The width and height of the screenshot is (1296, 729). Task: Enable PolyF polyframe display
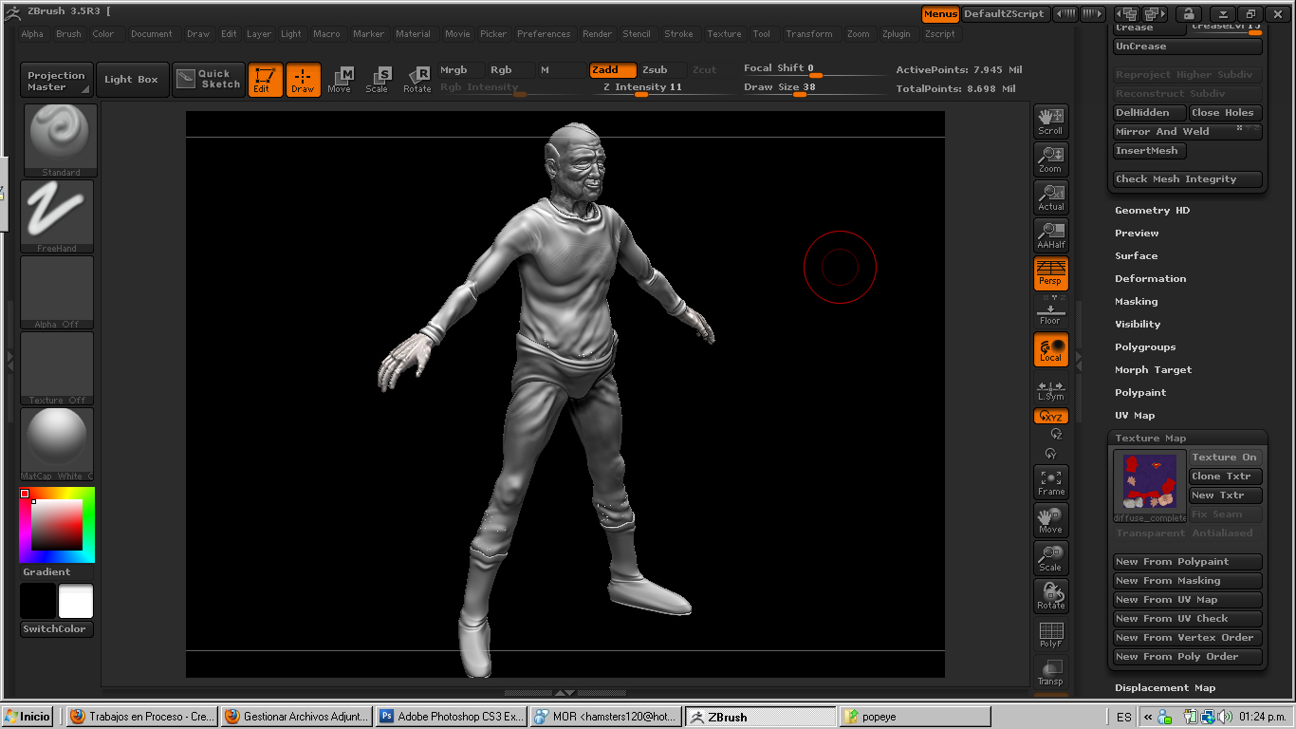[1050, 633]
